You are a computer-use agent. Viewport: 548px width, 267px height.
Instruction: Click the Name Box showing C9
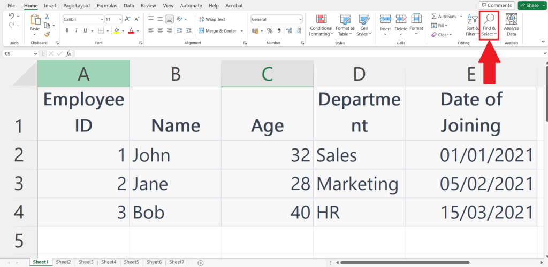click(21, 54)
